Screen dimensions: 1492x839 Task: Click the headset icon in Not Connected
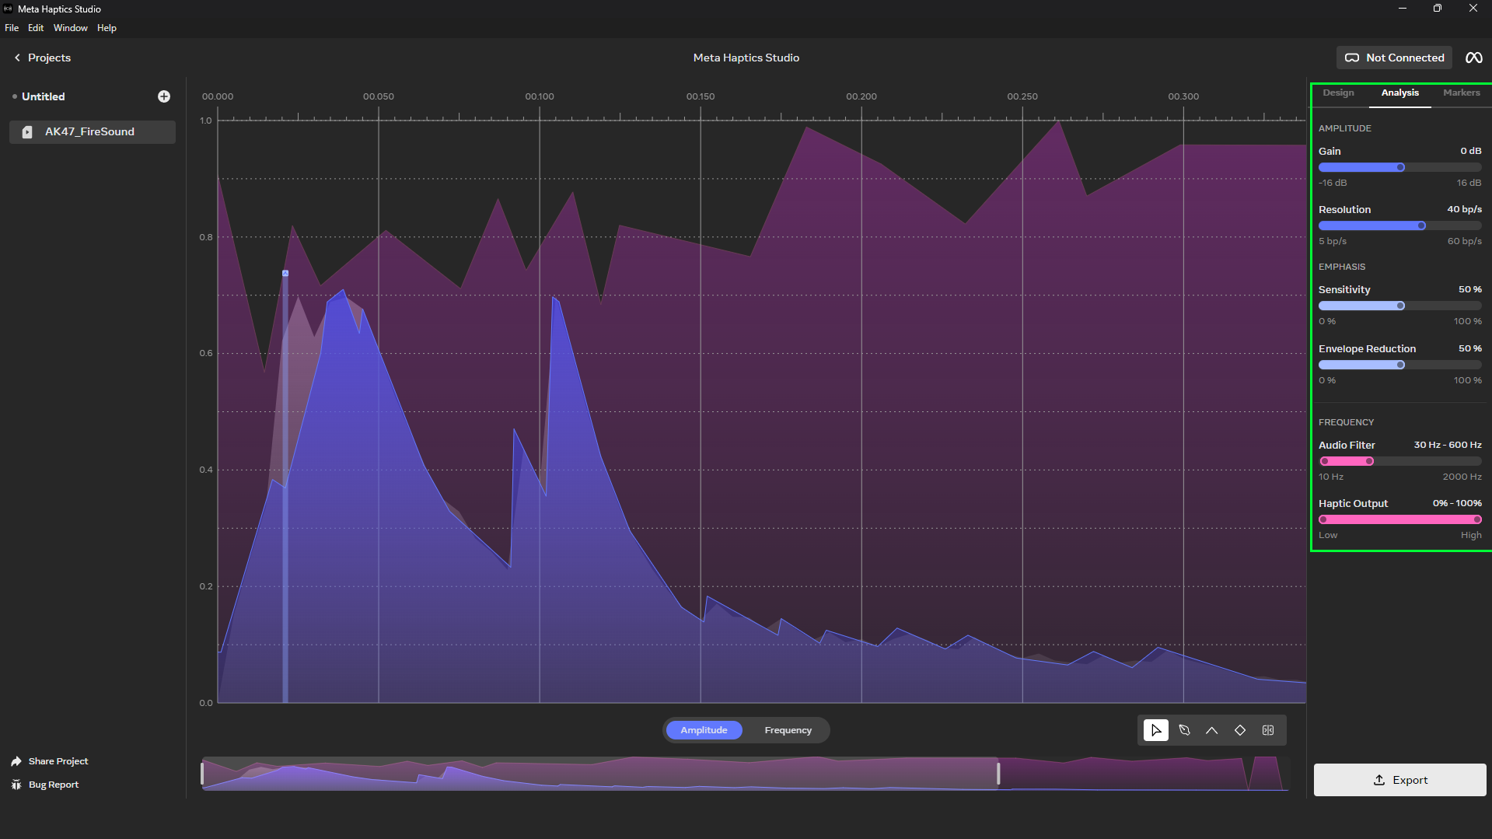pyautogui.click(x=1352, y=58)
